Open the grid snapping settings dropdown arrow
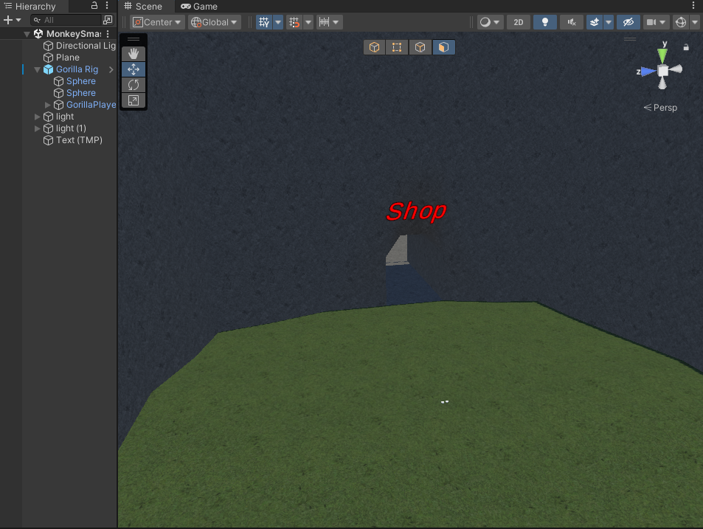The image size is (703, 529). click(308, 22)
